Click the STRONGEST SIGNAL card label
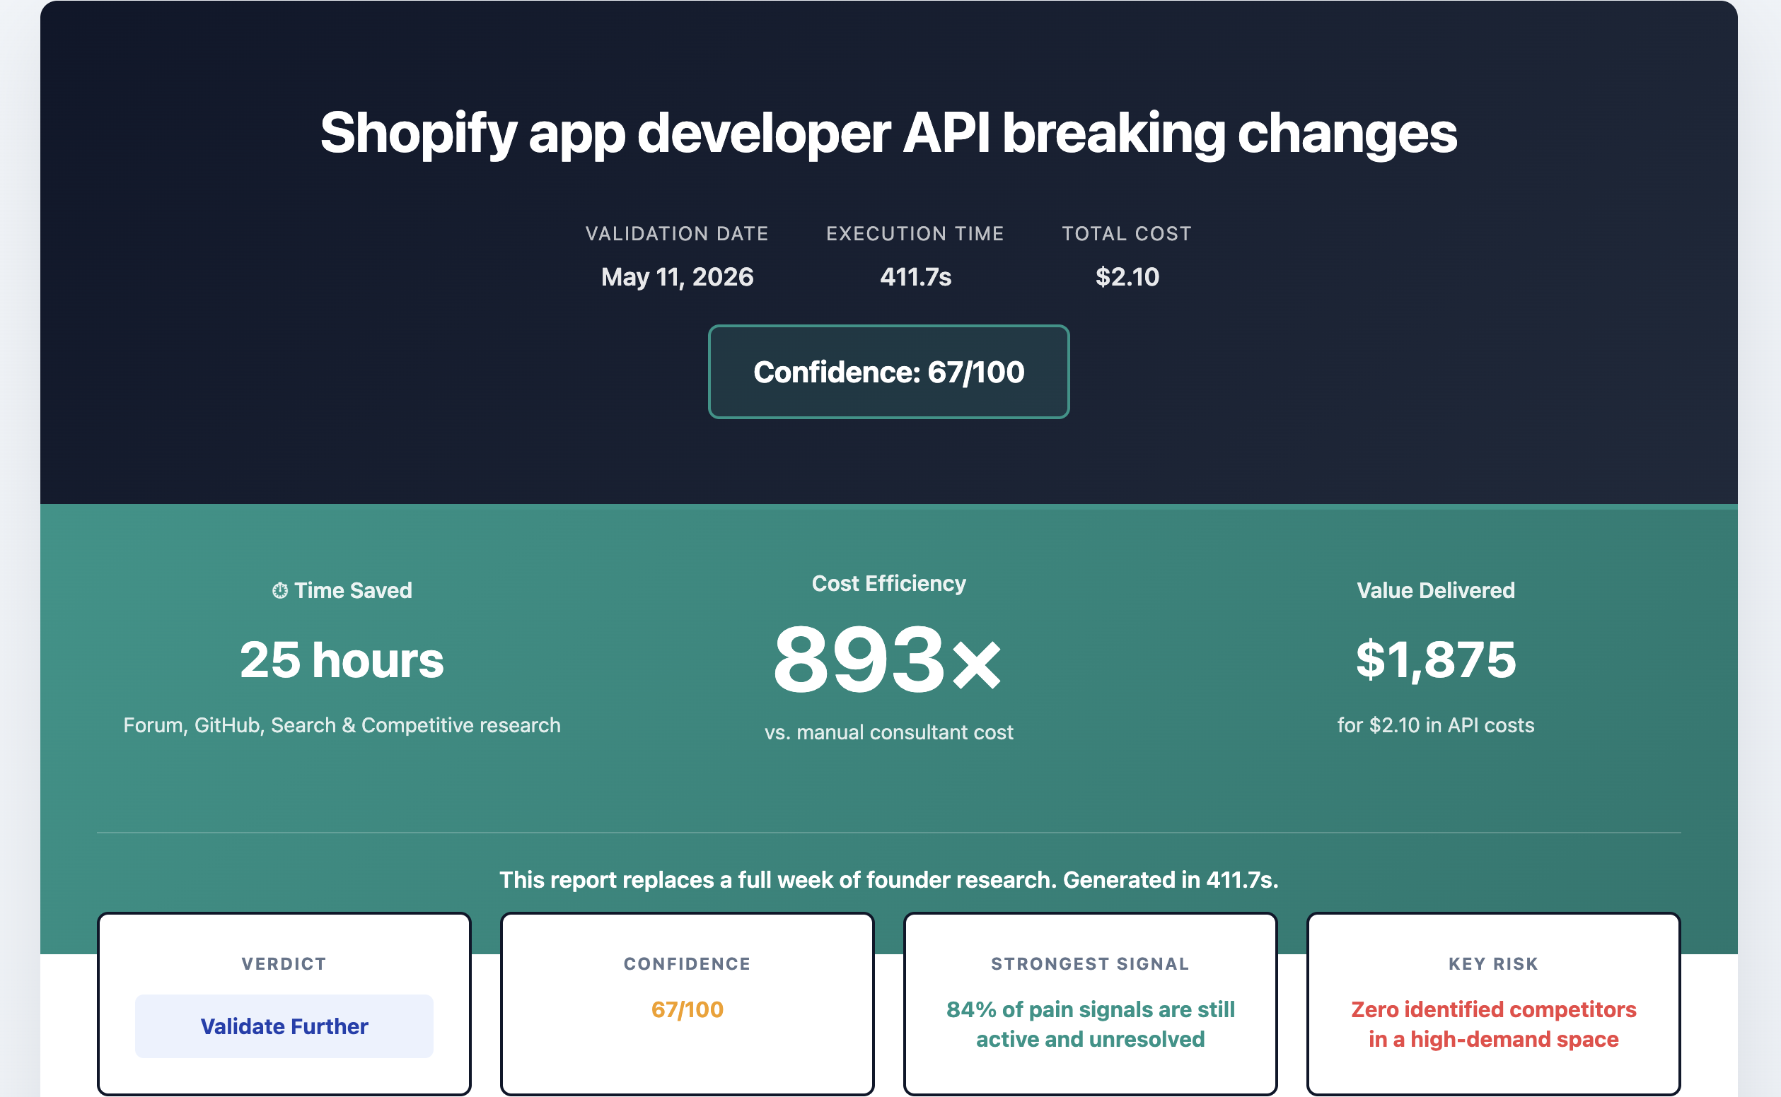Screen dimensions: 1781x1097 point(1090,963)
